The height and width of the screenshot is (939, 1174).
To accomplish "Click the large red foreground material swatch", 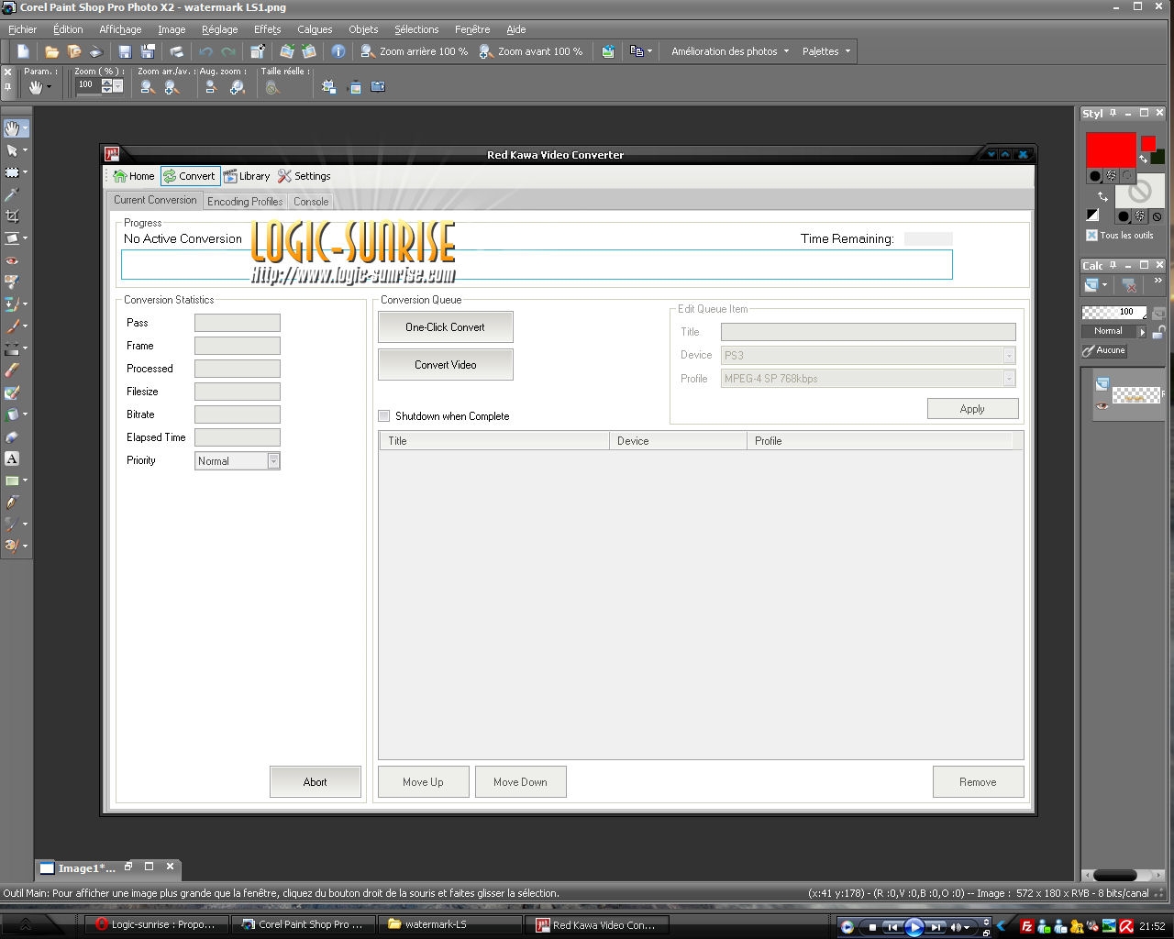I will tap(1111, 149).
